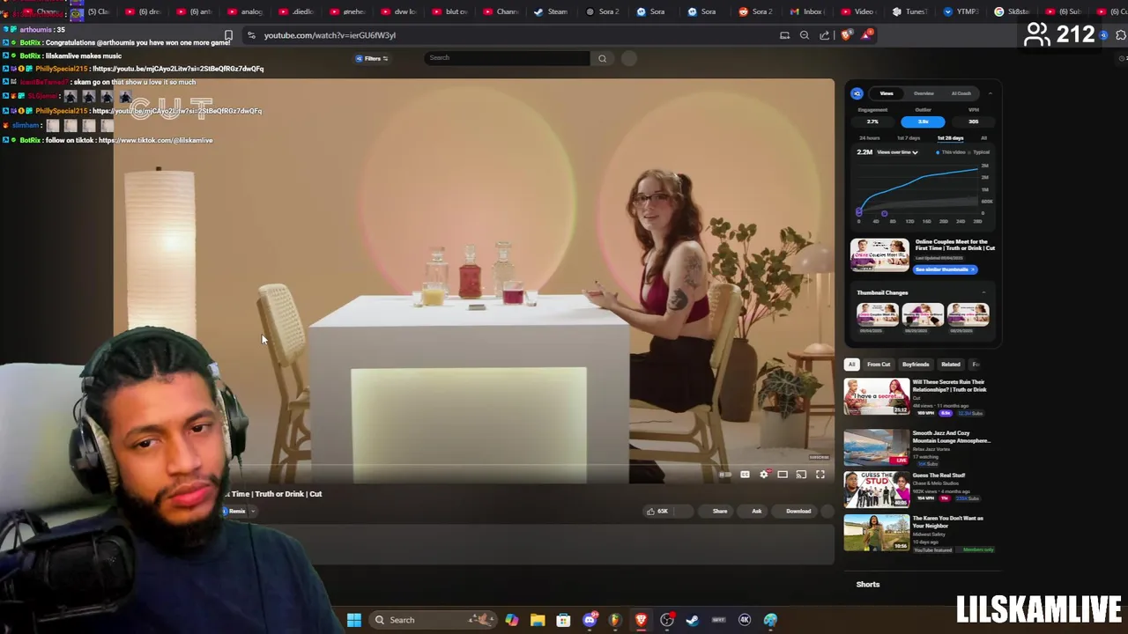Click See similar thumbnails button
This screenshot has width=1128, height=634.
945,269
